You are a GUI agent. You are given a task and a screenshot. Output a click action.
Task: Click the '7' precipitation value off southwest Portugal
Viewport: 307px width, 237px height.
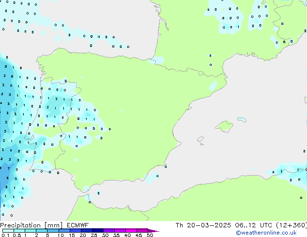click(x=9, y=168)
